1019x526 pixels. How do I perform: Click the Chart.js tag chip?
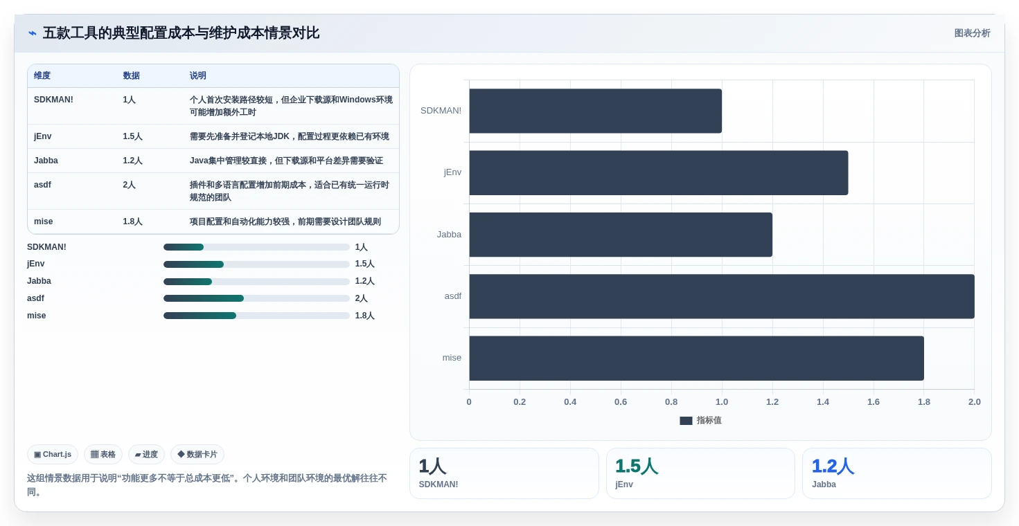click(x=53, y=455)
